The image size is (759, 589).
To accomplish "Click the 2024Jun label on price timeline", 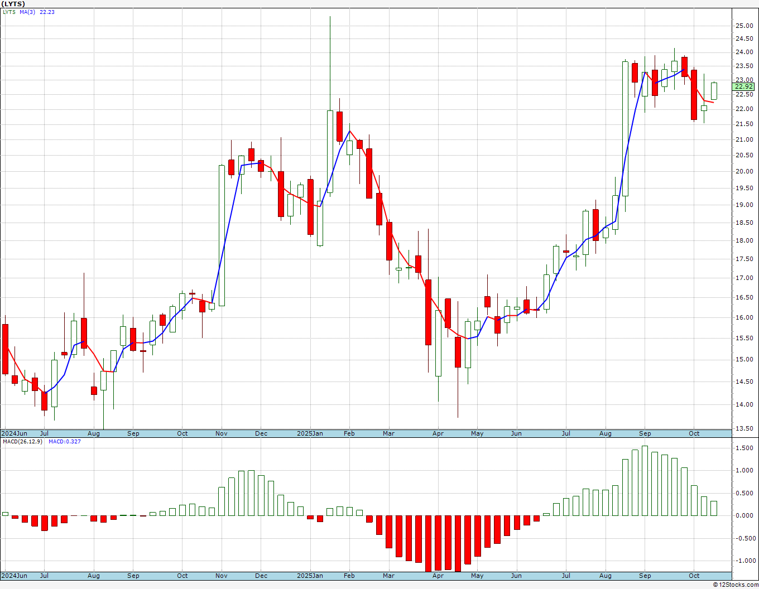I will (x=14, y=433).
